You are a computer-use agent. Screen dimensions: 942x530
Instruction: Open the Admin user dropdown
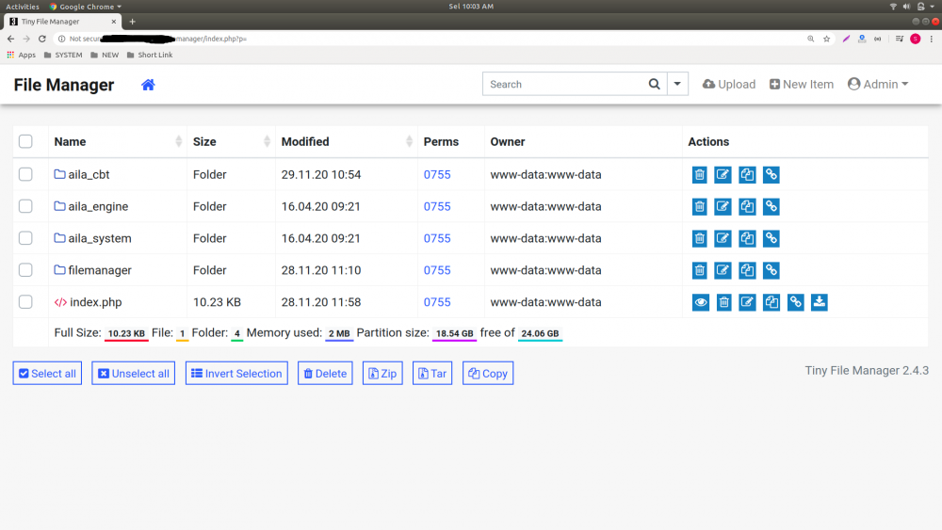click(878, 84)
